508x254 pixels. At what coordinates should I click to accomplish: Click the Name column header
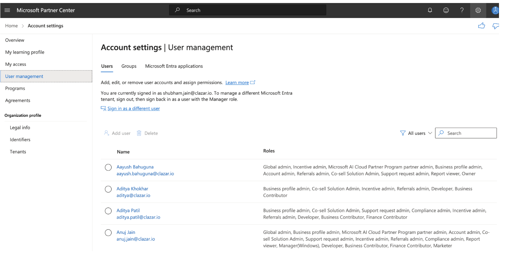123,152
